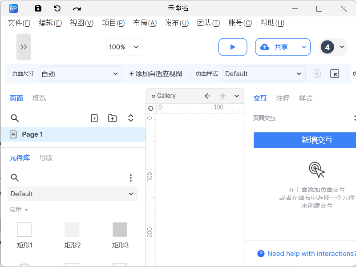Switch to the 样式 style tab
The height and width of the screenshot is (267, 356).
(x=306, y=98)
